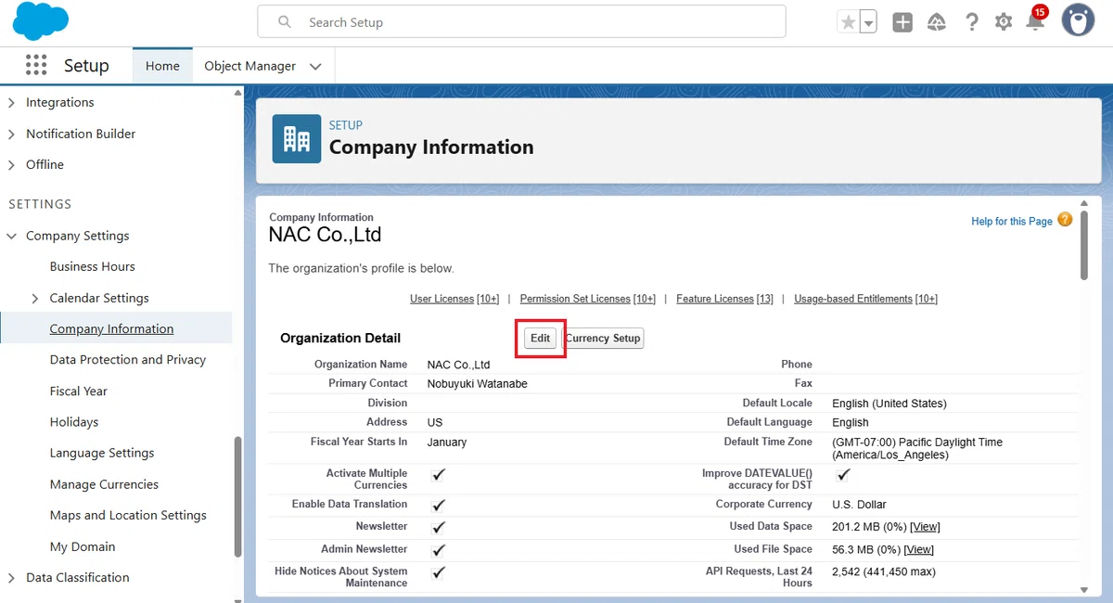Image resolution: width=1113 pixels, height=603 pixels.
Task: Open the user profile avatar
Action: 1078,20
